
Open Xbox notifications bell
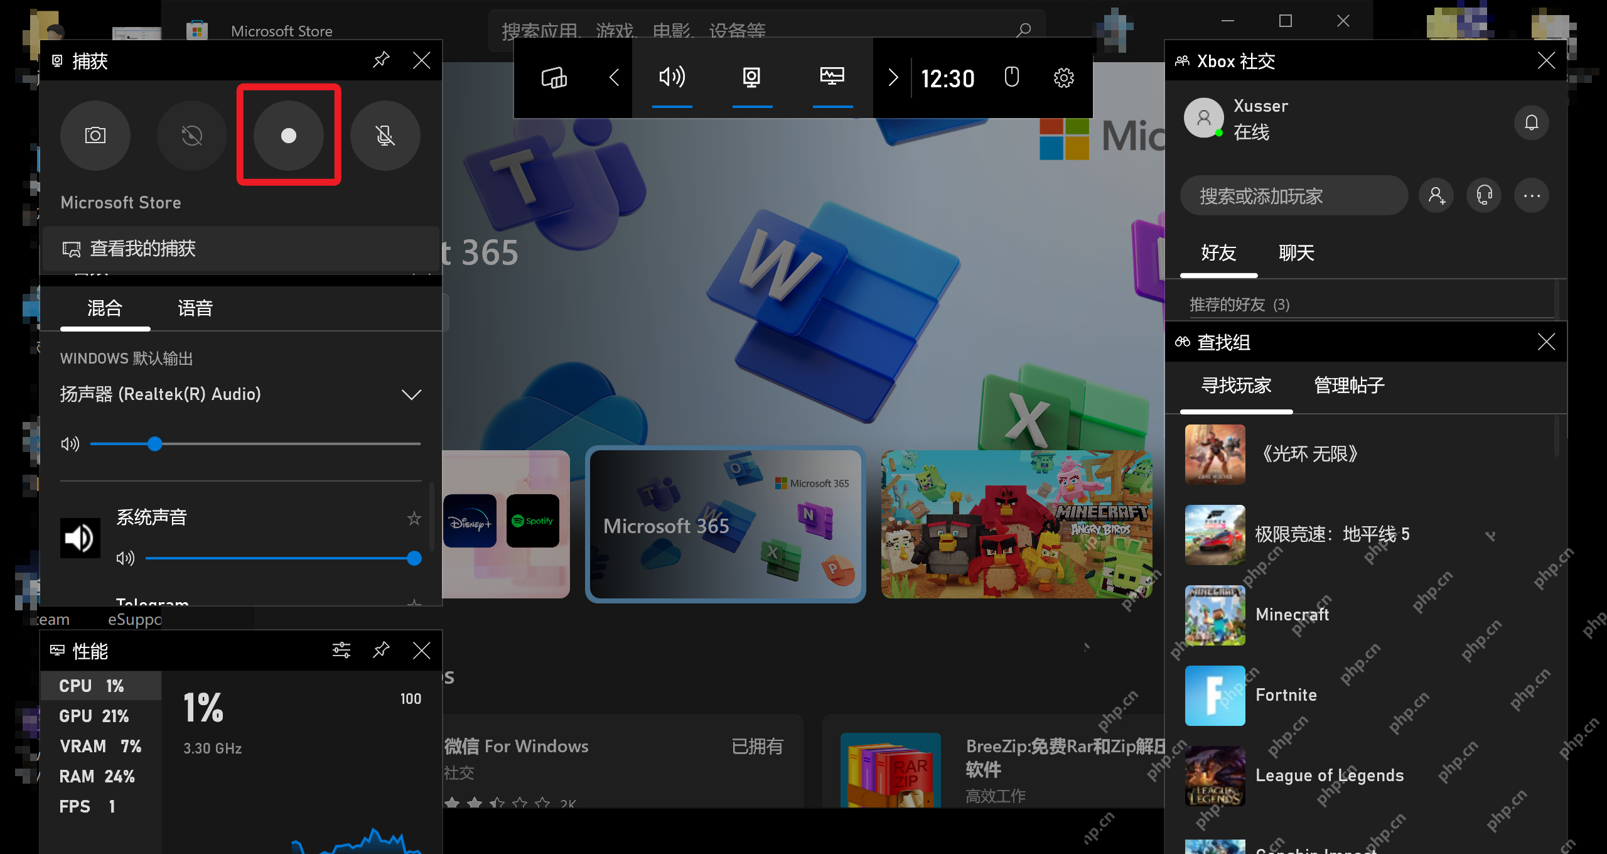point(1532,122)
